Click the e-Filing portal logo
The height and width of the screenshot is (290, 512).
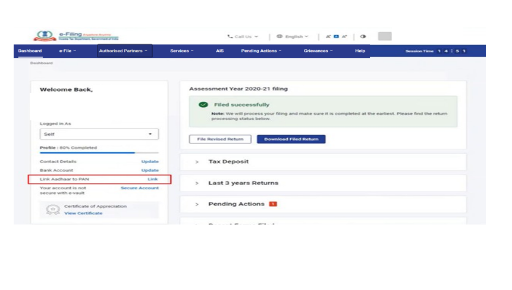click(x=76, y=36)
